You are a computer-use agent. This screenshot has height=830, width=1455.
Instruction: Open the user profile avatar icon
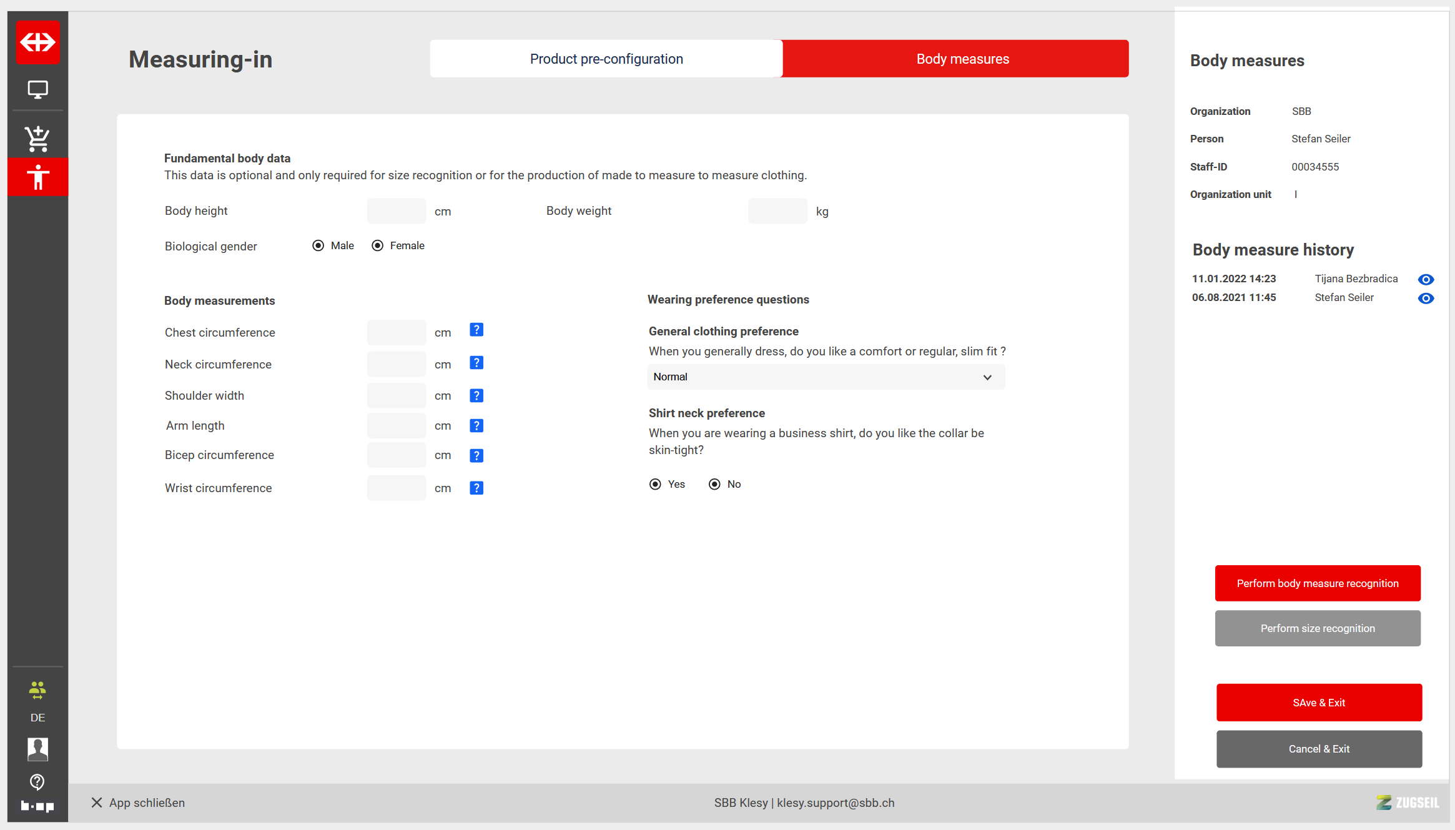(x=37, y=749)
